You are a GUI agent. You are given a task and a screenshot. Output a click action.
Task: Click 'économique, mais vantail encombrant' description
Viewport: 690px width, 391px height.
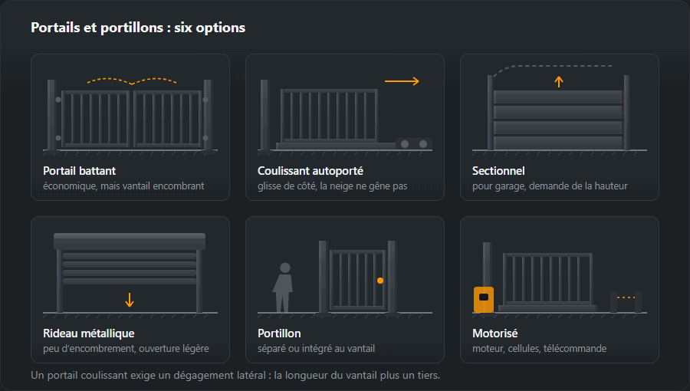coord(123,186)
